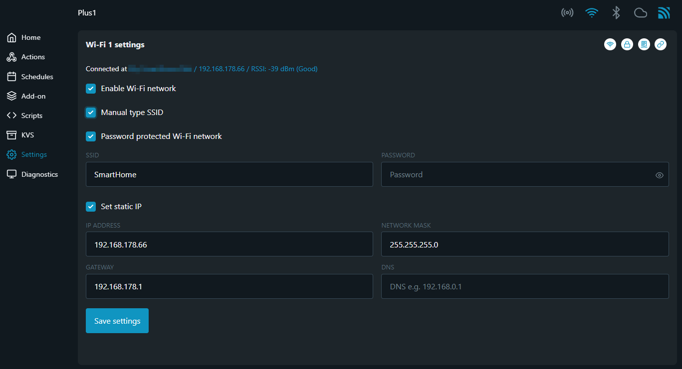Click the cloud connection status icon
This screenshot has height=369, width=682.
coord(640,13)
